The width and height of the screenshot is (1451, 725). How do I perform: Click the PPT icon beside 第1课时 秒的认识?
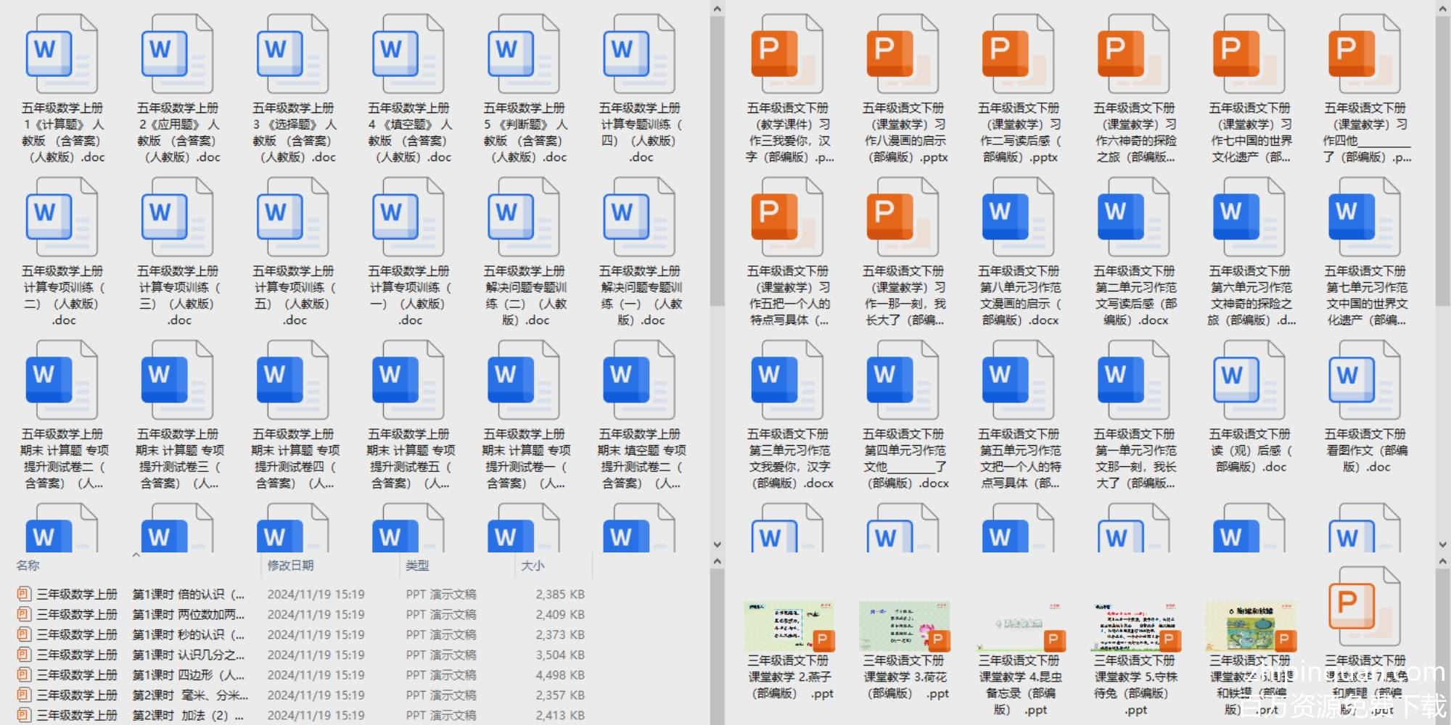24,635
